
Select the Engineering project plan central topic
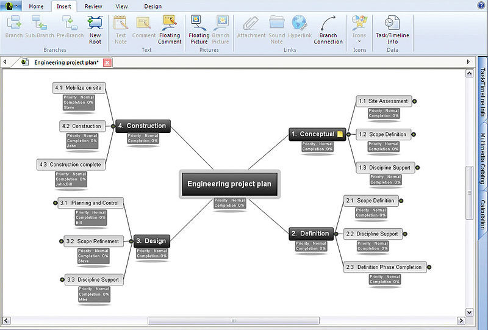tap(229, 184)
